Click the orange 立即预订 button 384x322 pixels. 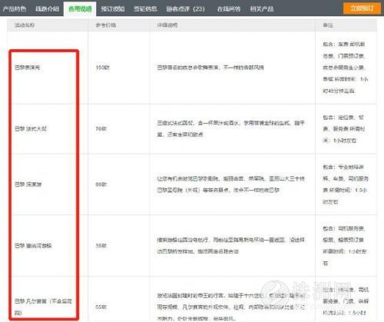(x=362, y=8)
